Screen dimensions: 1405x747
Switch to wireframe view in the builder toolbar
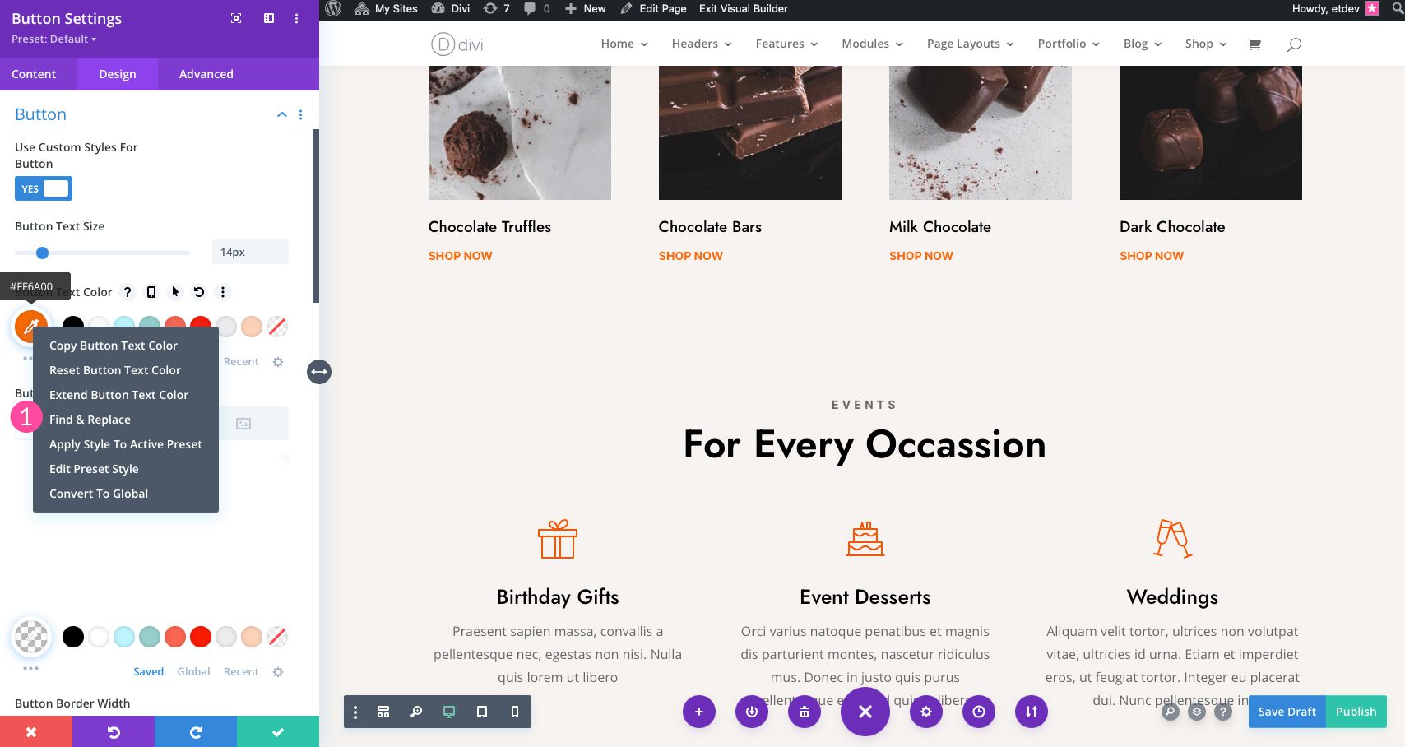(383, 712)
